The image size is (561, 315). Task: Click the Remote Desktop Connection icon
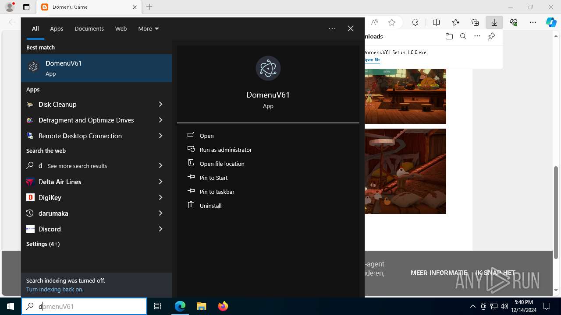(x=30, y=136)
